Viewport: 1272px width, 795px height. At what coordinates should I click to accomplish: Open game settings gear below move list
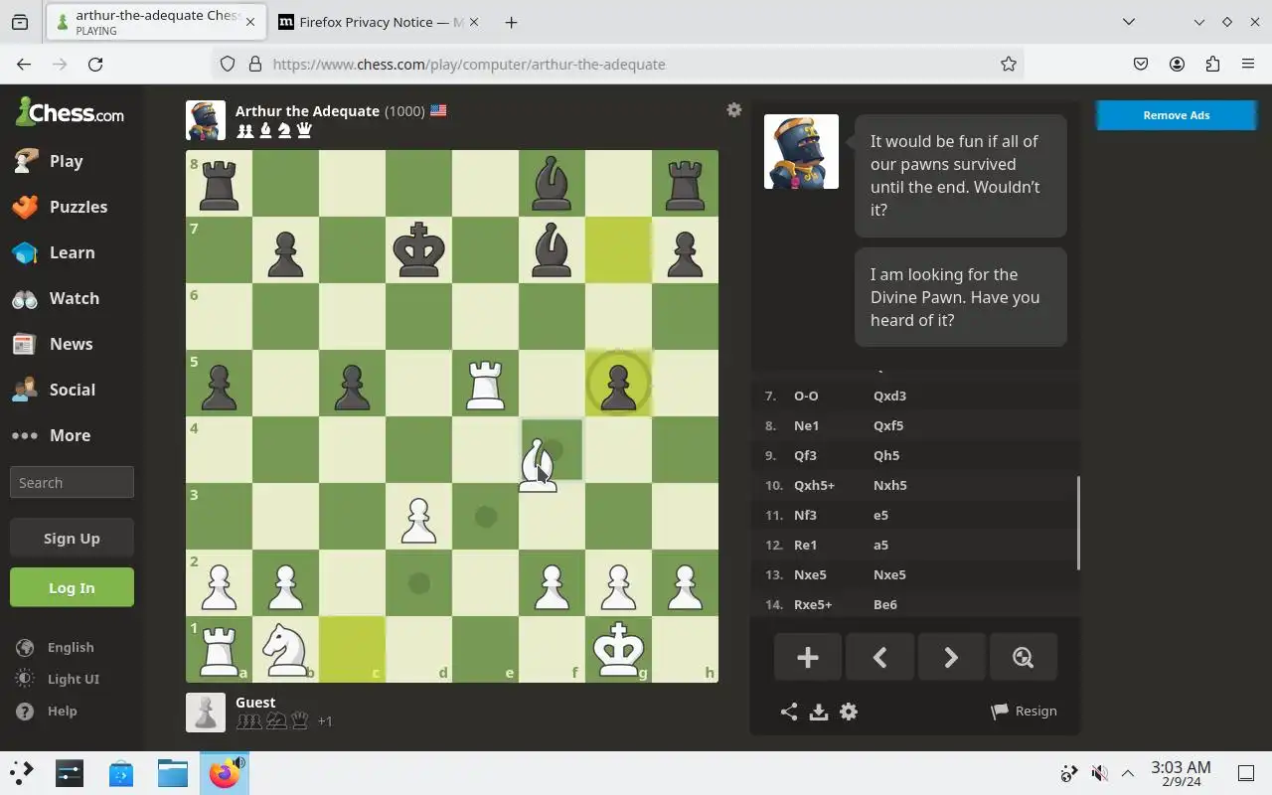coord(849,712)
